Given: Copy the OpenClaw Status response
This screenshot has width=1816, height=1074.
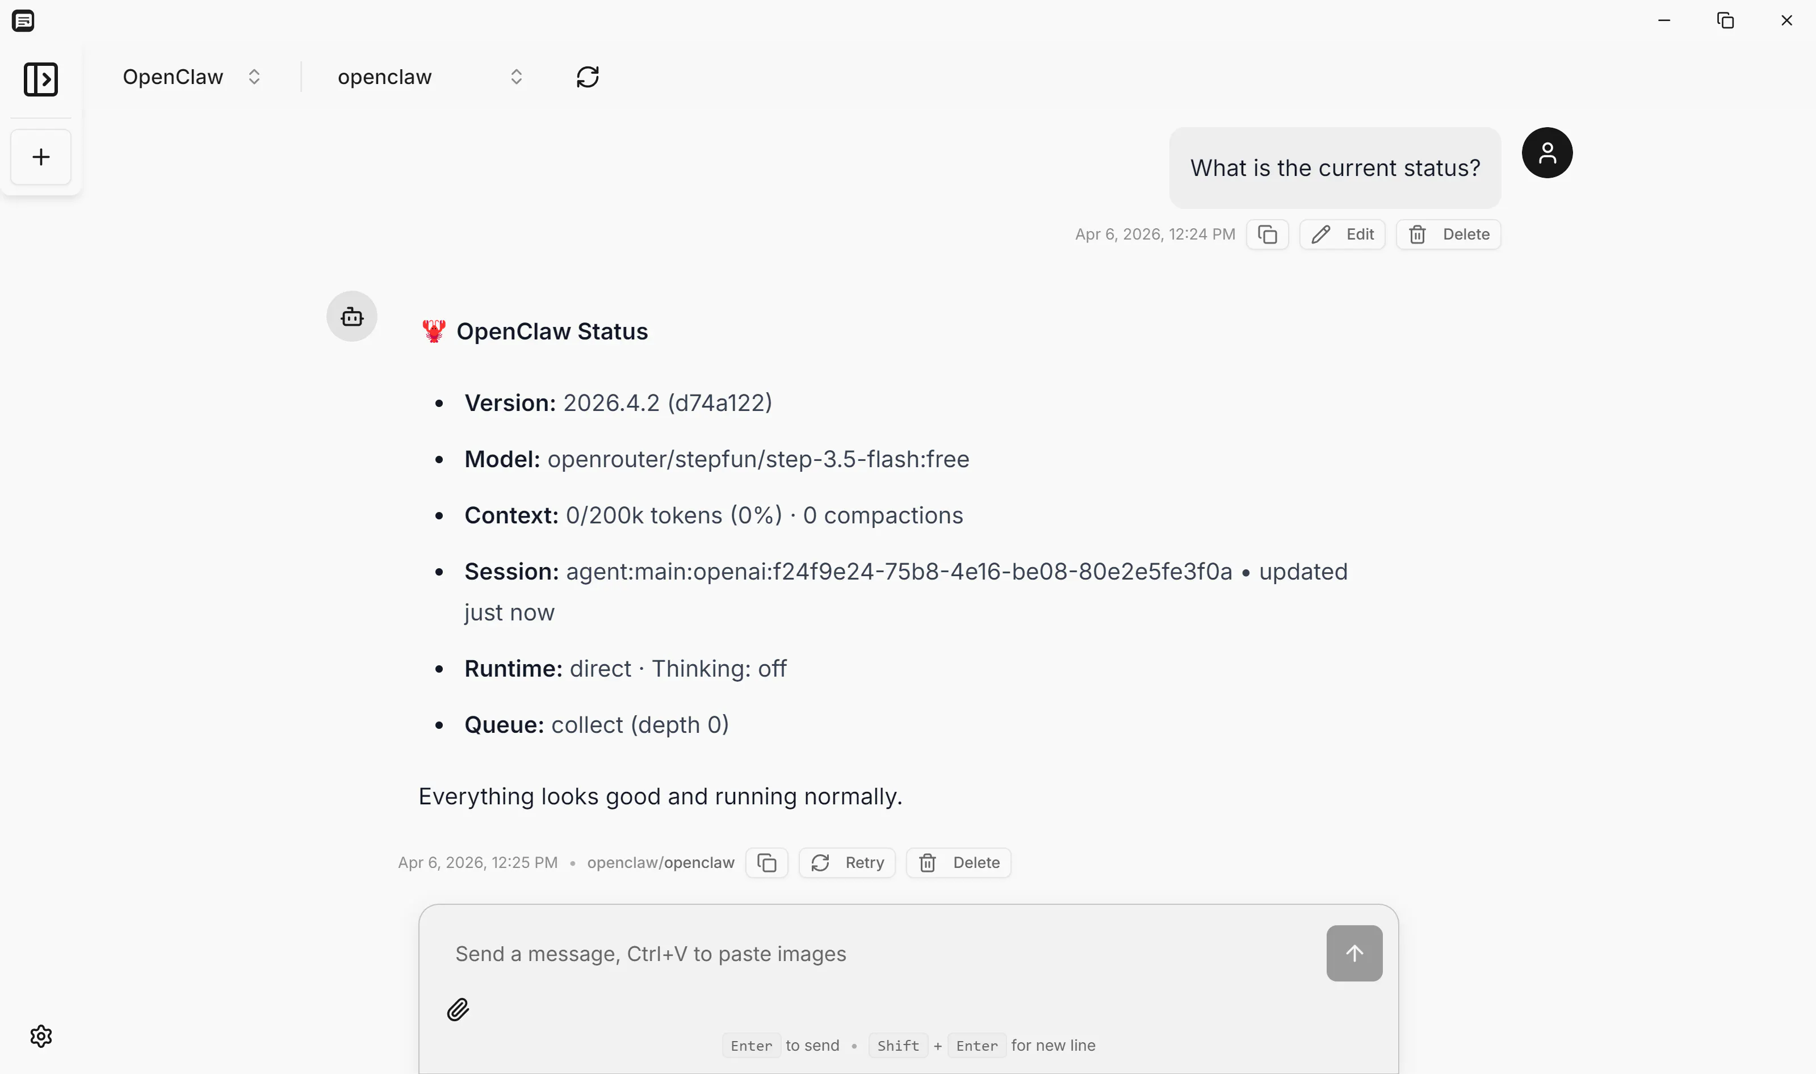Looking at the screenshot, I should point(766,863).
